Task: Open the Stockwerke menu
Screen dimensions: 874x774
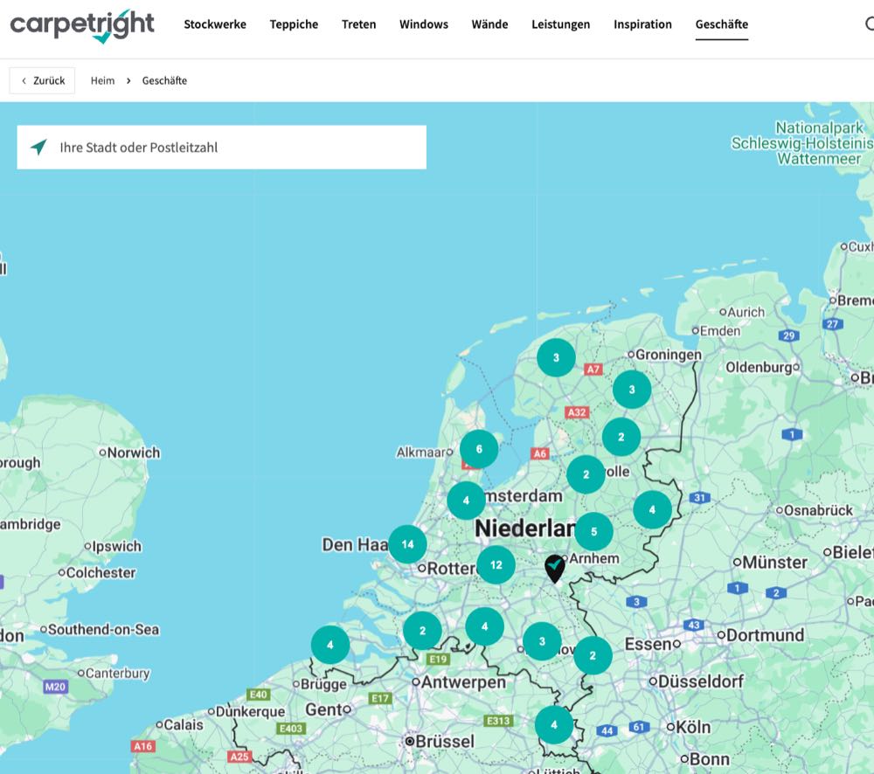Action: pyautogui.click(x=215, y=24)
